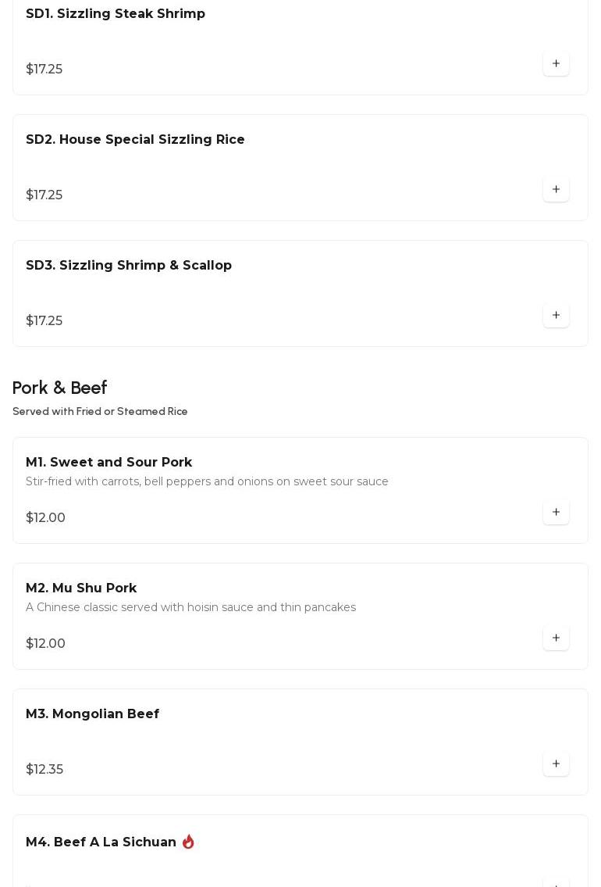The width and height of the screenshot is (601, 887).
Task: Click the spicy flame icon on M4
Action: coord(188,842)
